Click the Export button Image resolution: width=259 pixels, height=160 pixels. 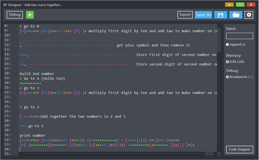click(x=185, y=15)
